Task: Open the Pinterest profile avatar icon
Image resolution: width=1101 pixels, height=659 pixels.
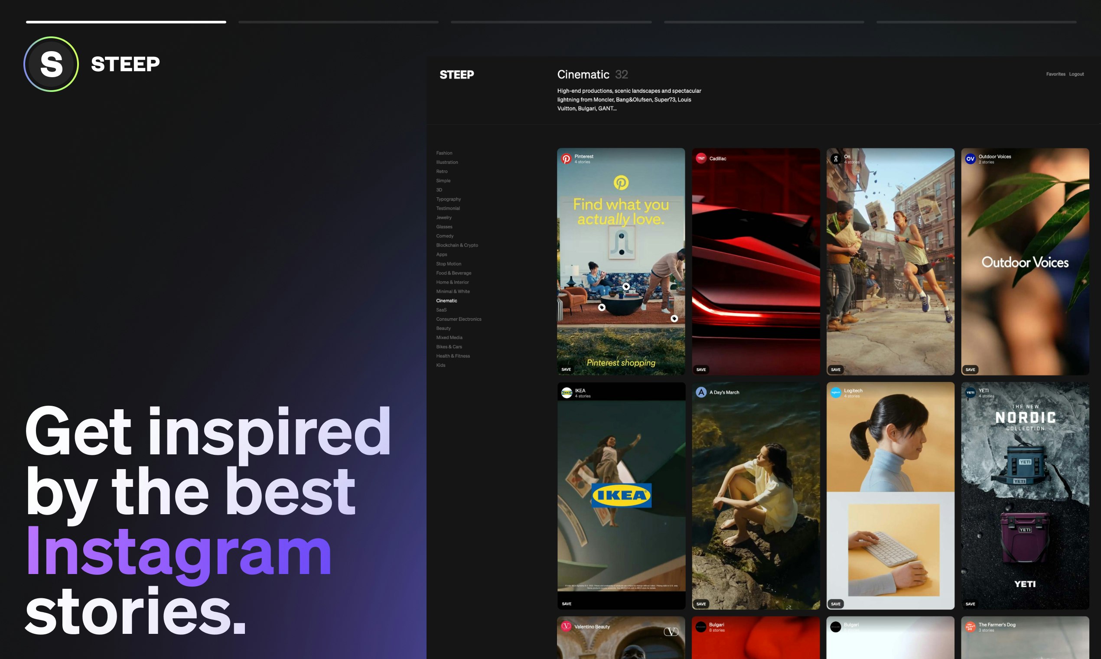Action: coord(566,159)
